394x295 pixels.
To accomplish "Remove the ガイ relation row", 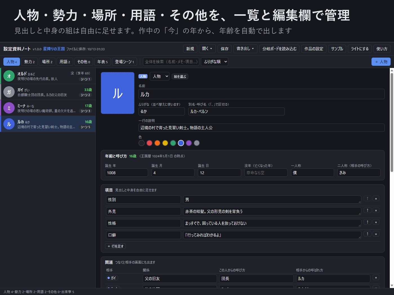I will pos(376,278).
